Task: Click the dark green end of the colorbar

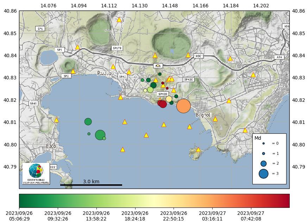Action: point(23,201)
